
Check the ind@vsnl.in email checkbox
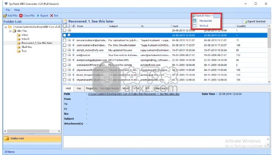pos(65,55)
